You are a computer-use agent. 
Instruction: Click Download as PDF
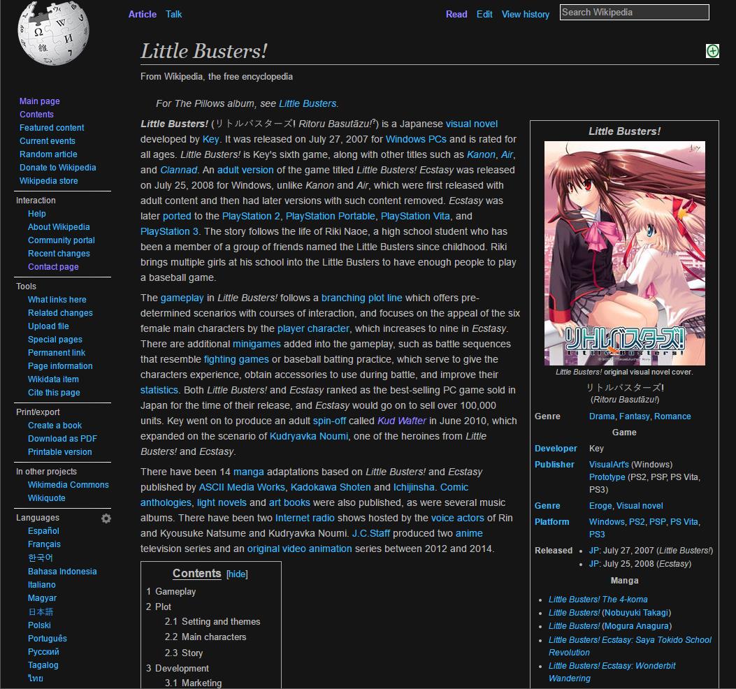point(62,438)
